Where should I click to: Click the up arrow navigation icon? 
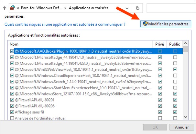pyautogui.click(x=4, y=8)
